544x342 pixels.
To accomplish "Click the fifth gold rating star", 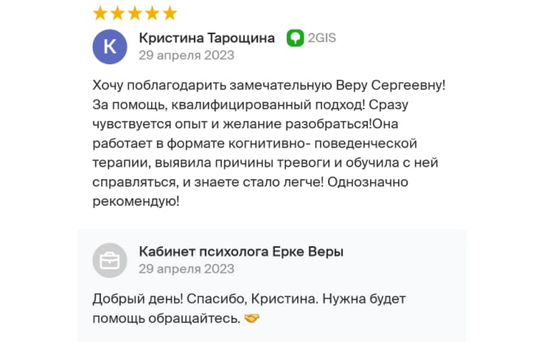I will click(x=170, y=14).
